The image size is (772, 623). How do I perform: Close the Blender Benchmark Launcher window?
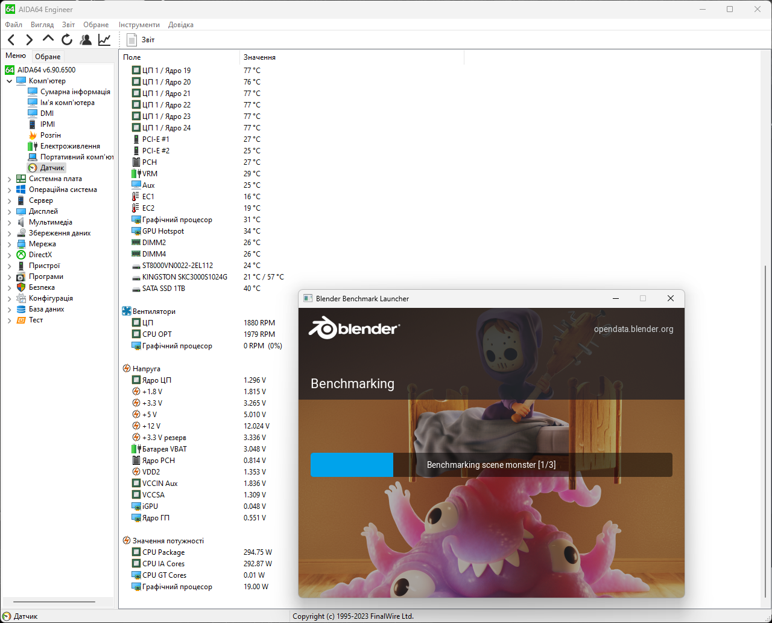(670, 298)
